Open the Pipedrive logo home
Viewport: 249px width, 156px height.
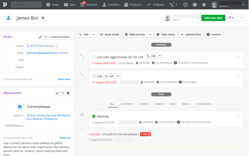[x=5, y=5]
